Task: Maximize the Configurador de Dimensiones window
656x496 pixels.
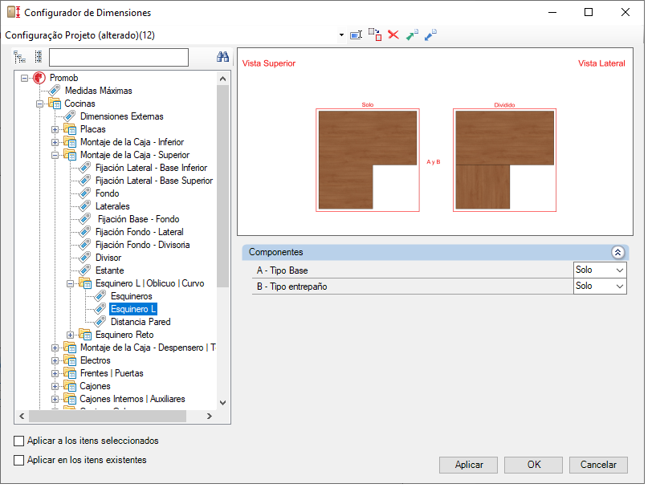Action: (x=589, y=12)
